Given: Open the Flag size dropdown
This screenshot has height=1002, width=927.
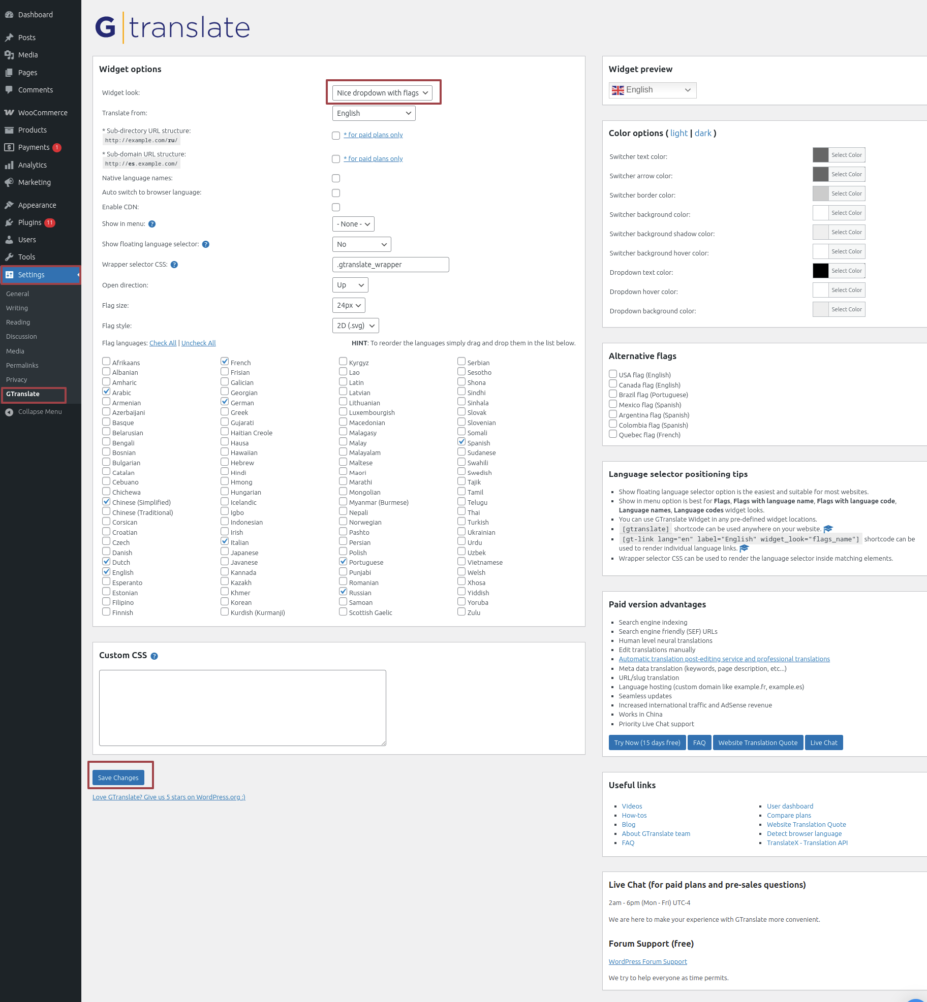Looking at the screenshot, I should (349, 305).
